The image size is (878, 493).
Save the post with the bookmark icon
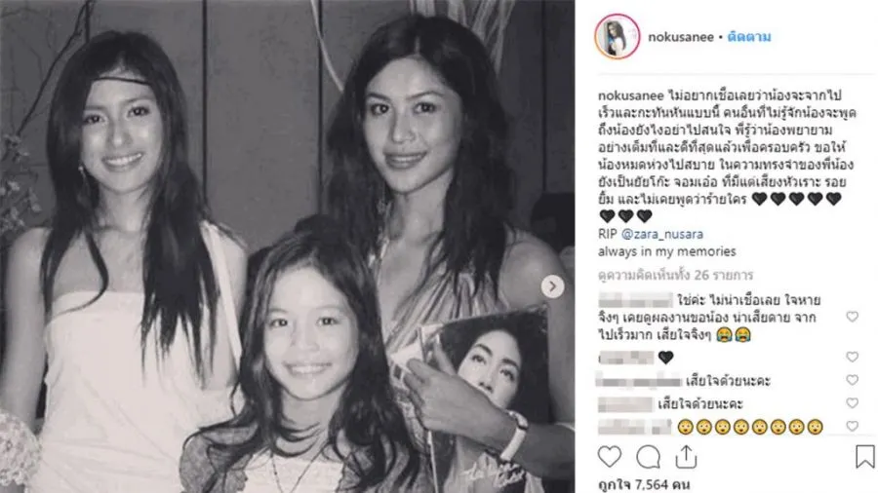click(865, 457)
